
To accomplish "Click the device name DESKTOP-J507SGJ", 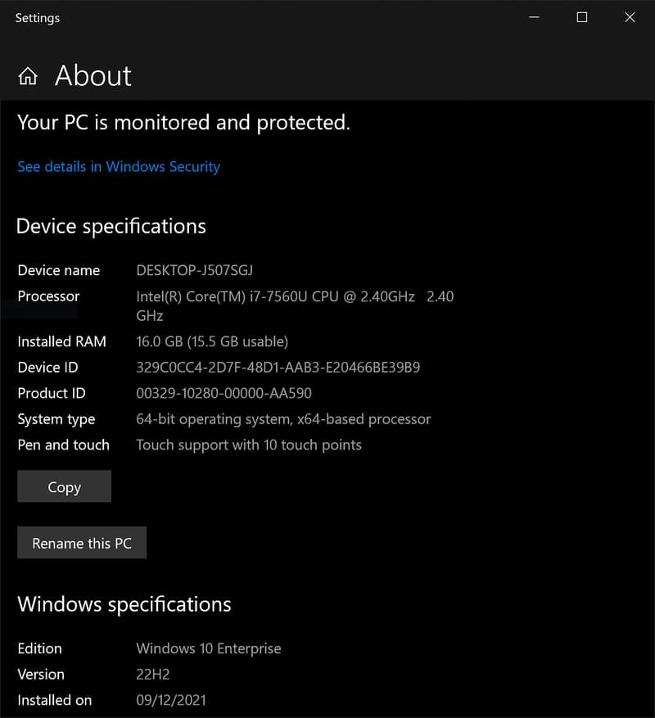I will tap(200, 270).
